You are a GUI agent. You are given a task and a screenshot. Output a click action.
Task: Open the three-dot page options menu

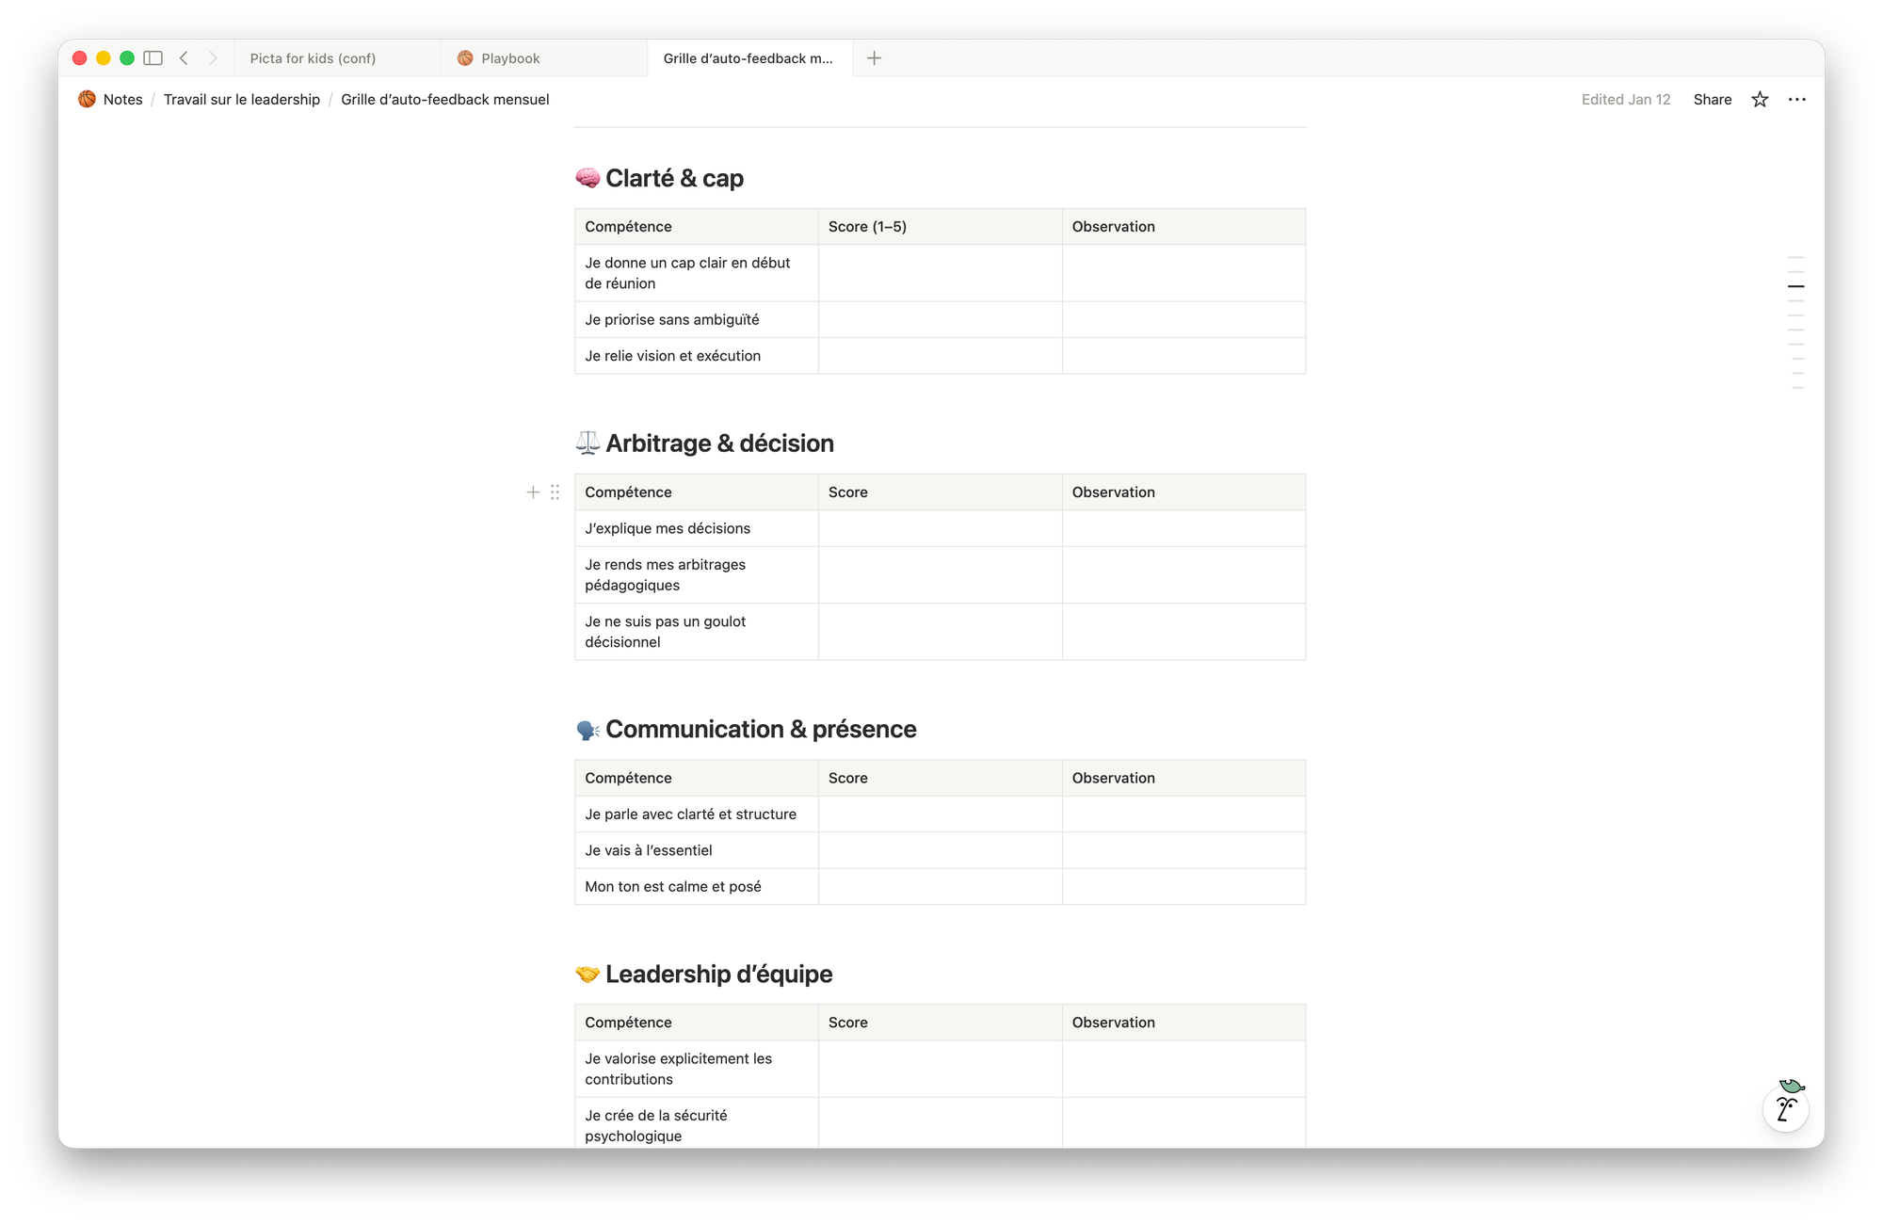point(1796,100)
